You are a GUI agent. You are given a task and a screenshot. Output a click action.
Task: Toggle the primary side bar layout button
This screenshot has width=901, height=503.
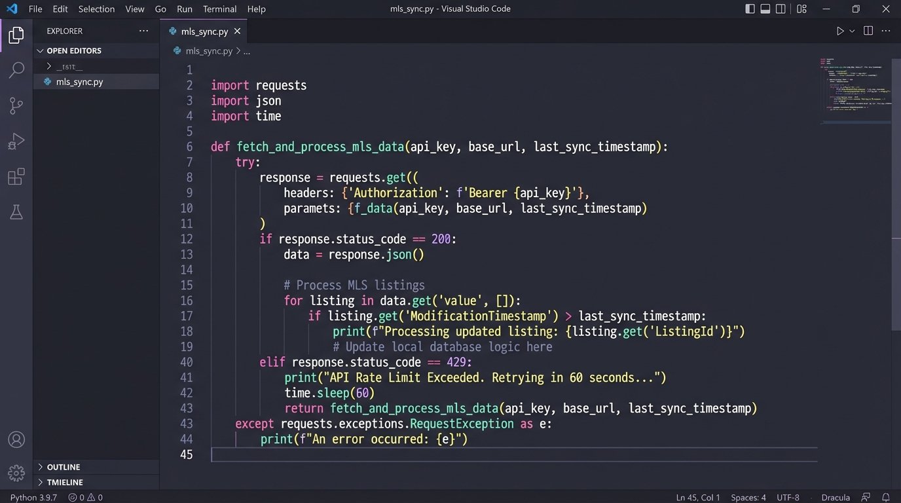pos(750,9)
